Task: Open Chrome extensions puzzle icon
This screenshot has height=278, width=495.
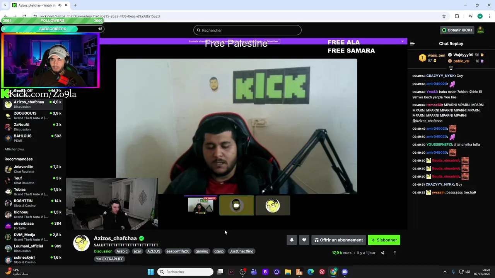Action: [457, 16]
